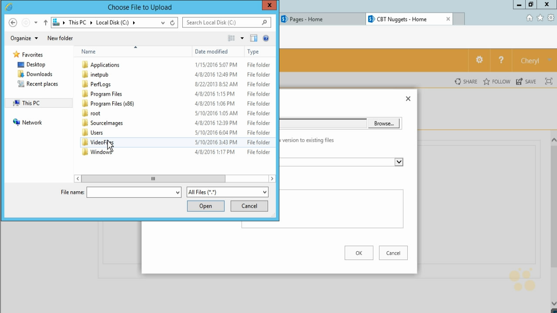
Task: Select the SourceImages folder
Action: pyautogui.click(x=107, y=123)
